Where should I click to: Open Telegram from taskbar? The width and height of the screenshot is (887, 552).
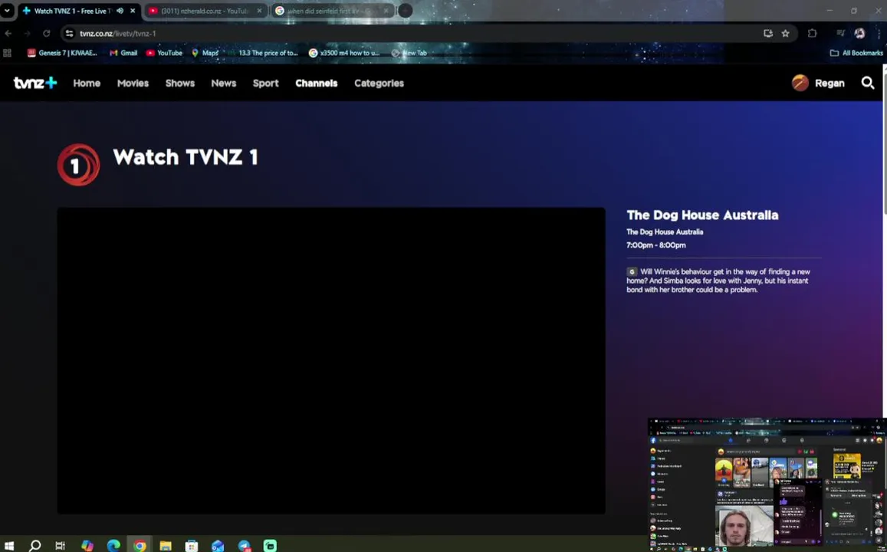point(245,546)
